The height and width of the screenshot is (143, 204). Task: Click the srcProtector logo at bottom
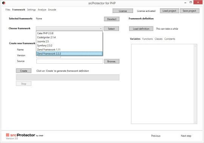25,135
